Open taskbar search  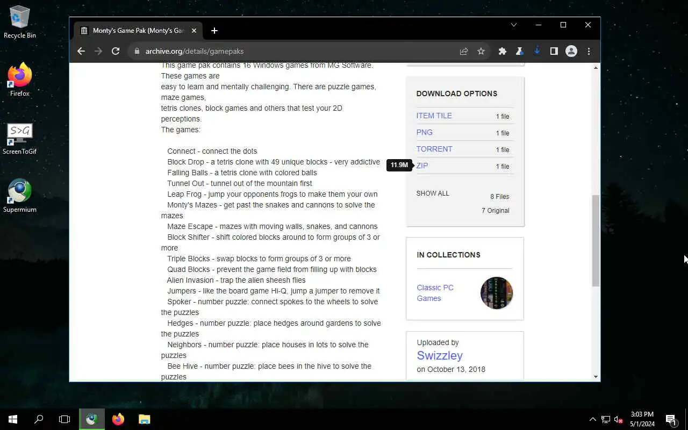coord(39,419)
